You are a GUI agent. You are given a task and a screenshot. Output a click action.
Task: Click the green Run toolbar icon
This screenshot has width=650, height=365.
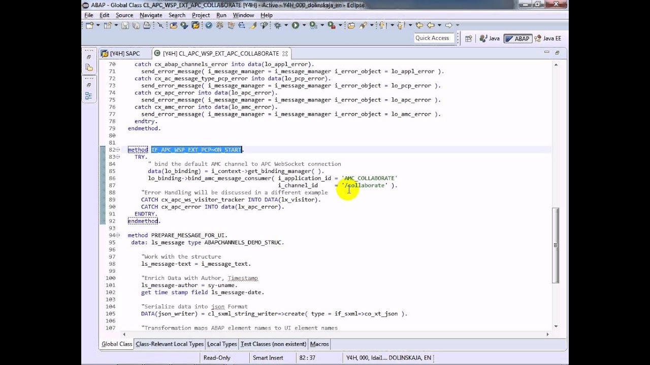pos(296,25)
